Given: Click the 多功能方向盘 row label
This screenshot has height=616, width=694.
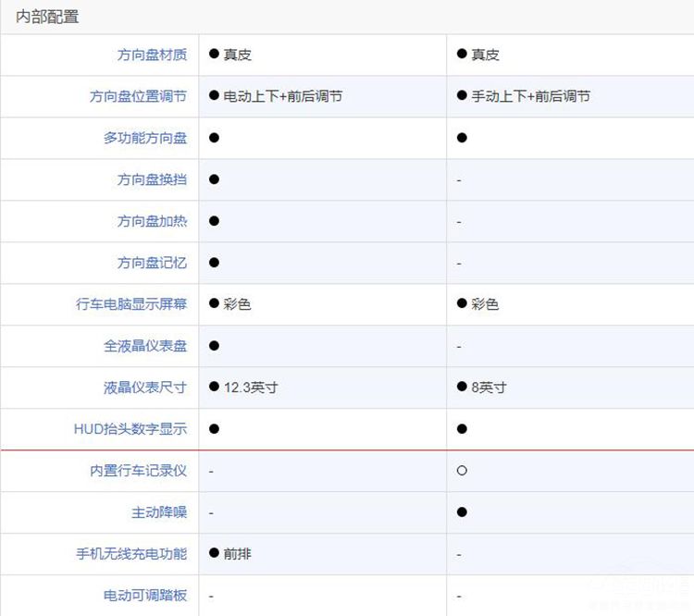Looking at the screenshot, I should click(x=145, y=138).
